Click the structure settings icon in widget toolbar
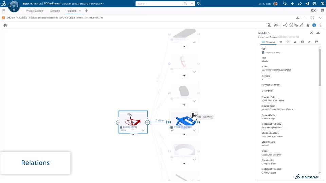 [x=269, y=25]
